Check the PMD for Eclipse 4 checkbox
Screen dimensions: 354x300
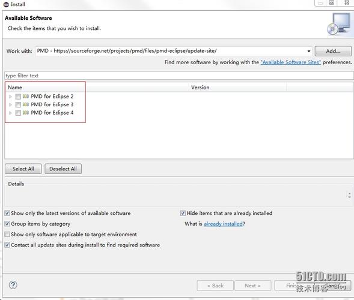pos(18,113)
